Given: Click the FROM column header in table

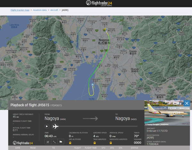Looking at the screenshot, I should pyautogui.click(x=33, y=148).
